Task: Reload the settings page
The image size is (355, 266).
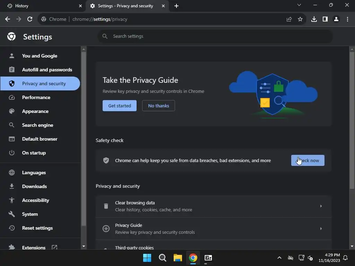Action: [30, 19]
